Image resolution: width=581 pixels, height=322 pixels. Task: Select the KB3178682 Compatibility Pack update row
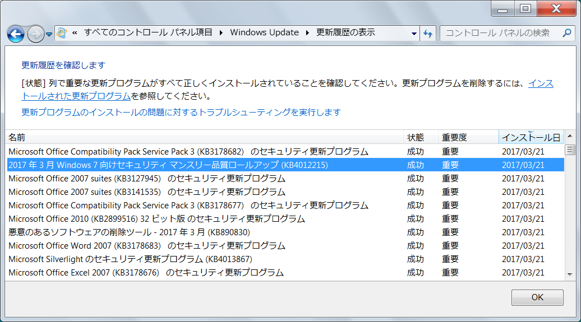click(x=285, y=152)
